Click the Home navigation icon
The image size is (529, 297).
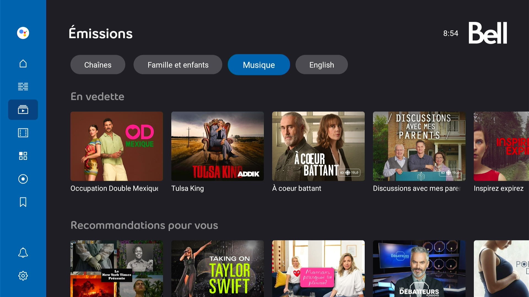tap(23, 64)
